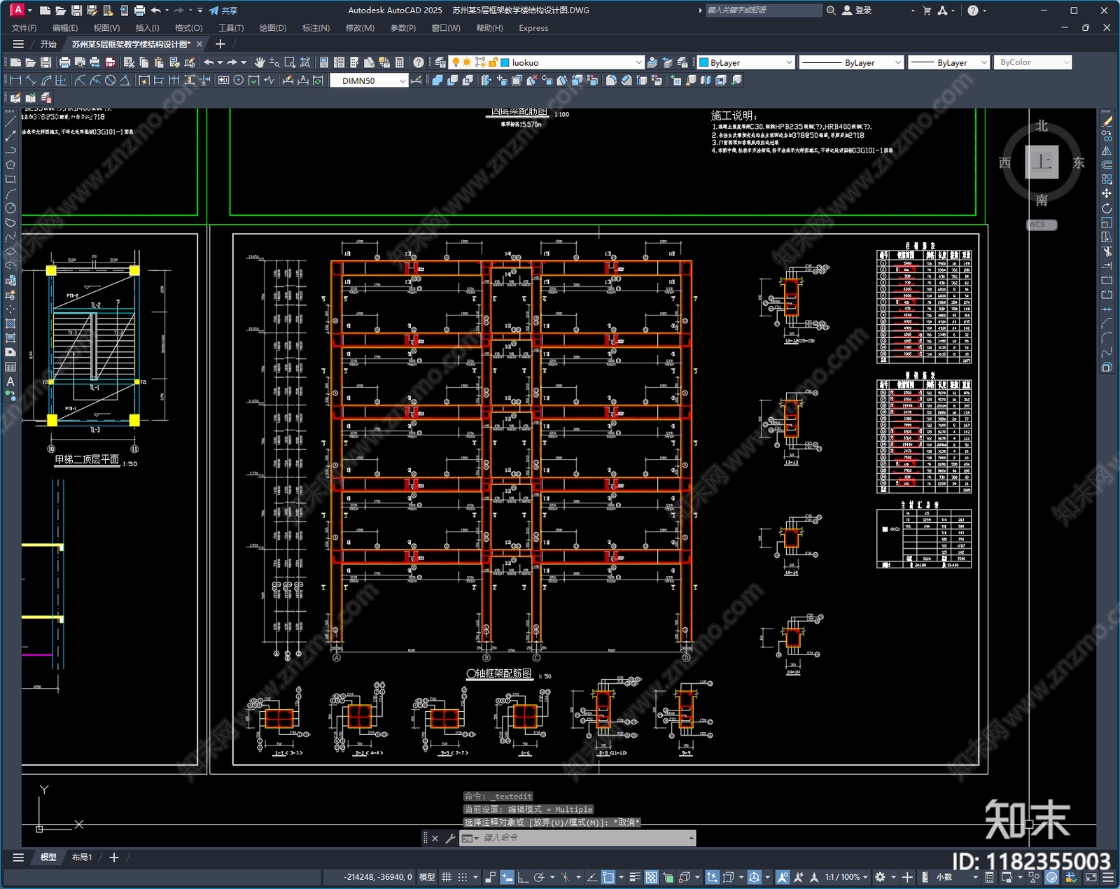Select the Table tool in draw toolbar
This screenshot has width=1120, height=889.
point(10,367)
